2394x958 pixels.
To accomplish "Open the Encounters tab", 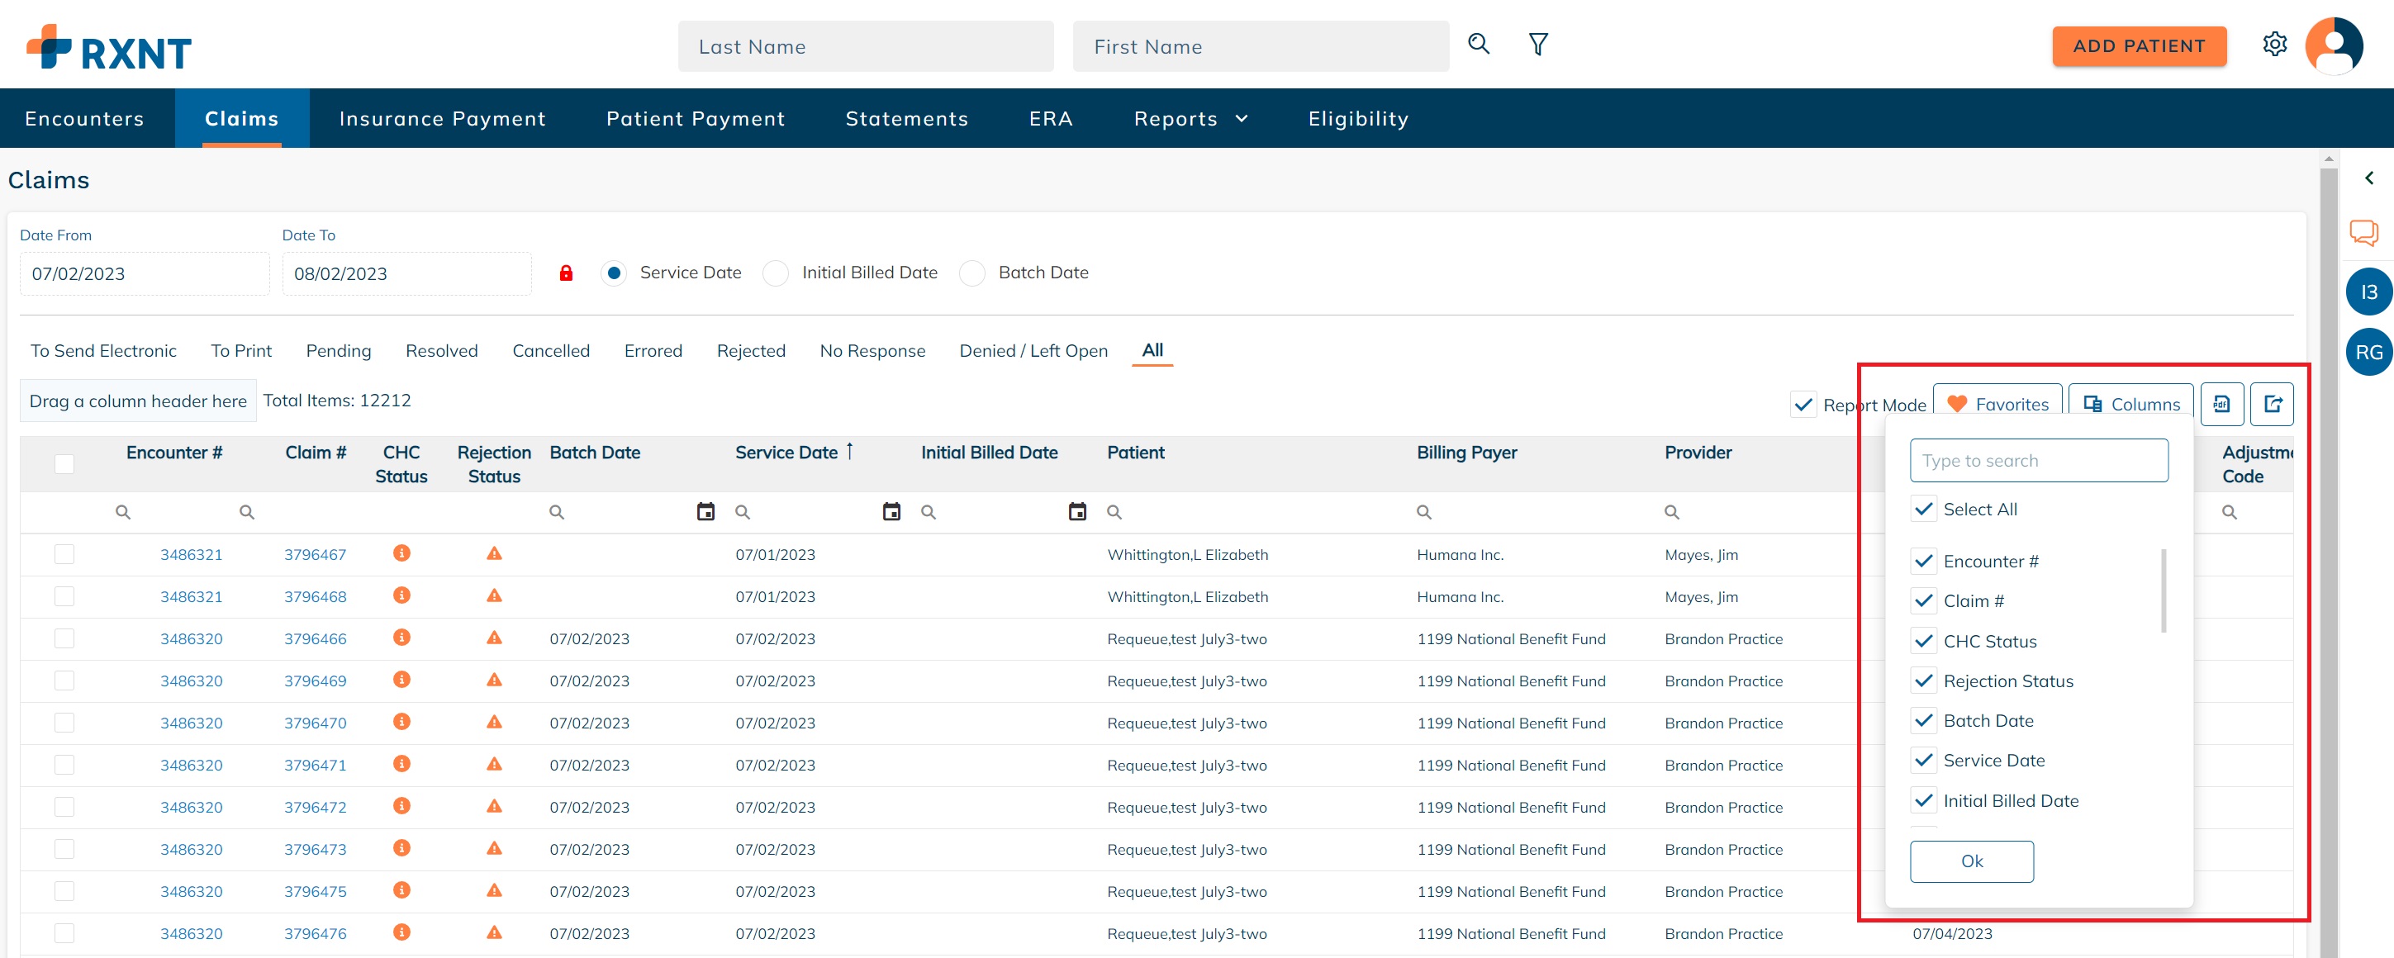I will click(84, 119).
